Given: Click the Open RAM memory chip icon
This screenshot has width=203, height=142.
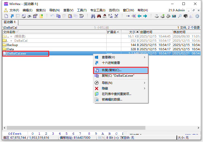Looking at the screenshot, I should point(168,16).
